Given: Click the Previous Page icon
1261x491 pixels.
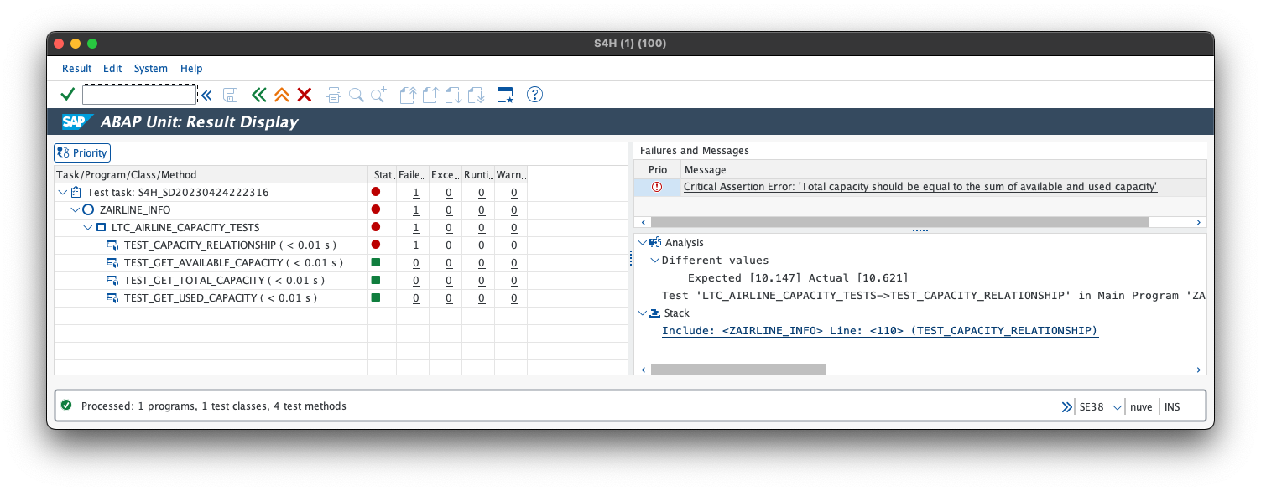Looking at the screenshot, I should click(x=430, y=95).
